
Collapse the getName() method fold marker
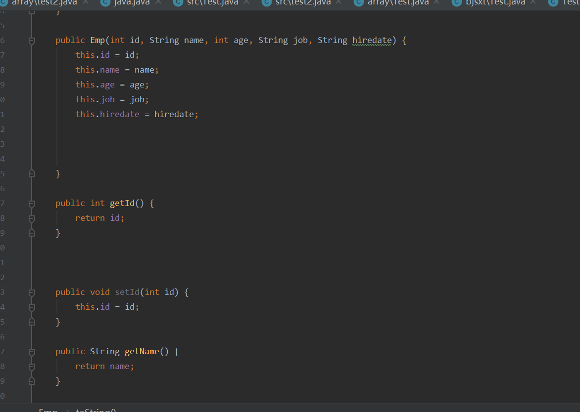pos(32,352)
